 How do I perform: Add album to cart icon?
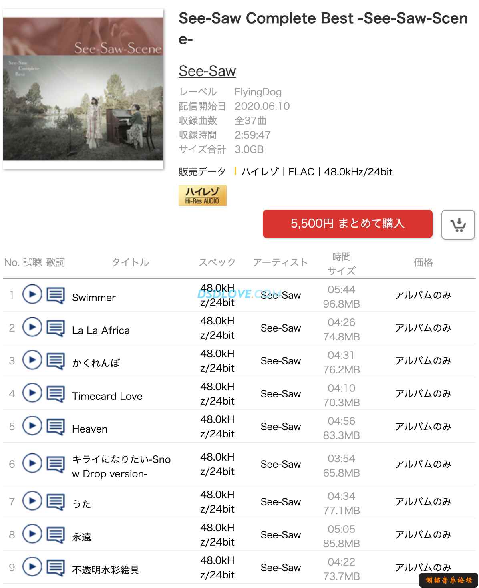(458, 225)
